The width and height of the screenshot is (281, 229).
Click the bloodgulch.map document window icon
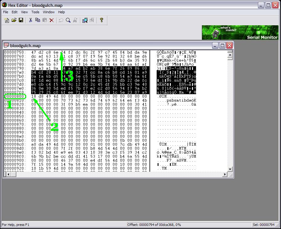tap(6, 45)
